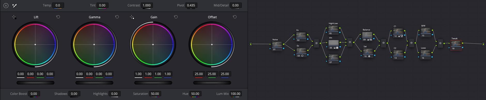The height and width of the screenshot is (100, 486).
Task: Select the Ex node 03
Action: click(301, 52)
